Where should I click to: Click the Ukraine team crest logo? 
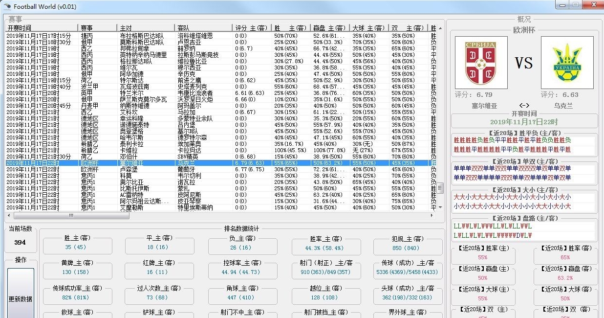567,62
